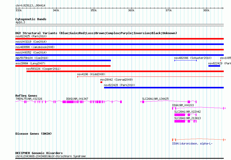Click the 950k ruler tick

(94, 10)
